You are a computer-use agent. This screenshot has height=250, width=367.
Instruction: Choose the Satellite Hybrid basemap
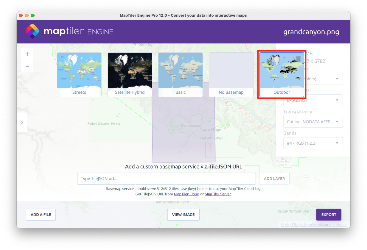pyautogui.click(x=130, y=74)
